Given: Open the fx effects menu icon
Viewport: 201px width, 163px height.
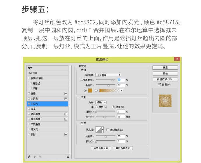Looking at the screenshot, I should 30,157.
